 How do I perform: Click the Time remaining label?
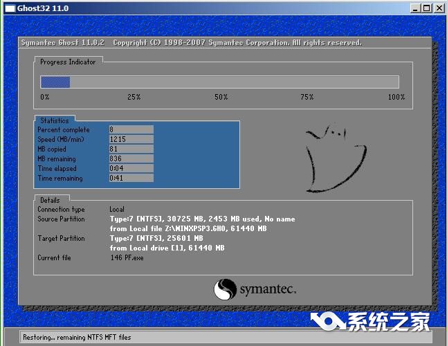(60, 178)
